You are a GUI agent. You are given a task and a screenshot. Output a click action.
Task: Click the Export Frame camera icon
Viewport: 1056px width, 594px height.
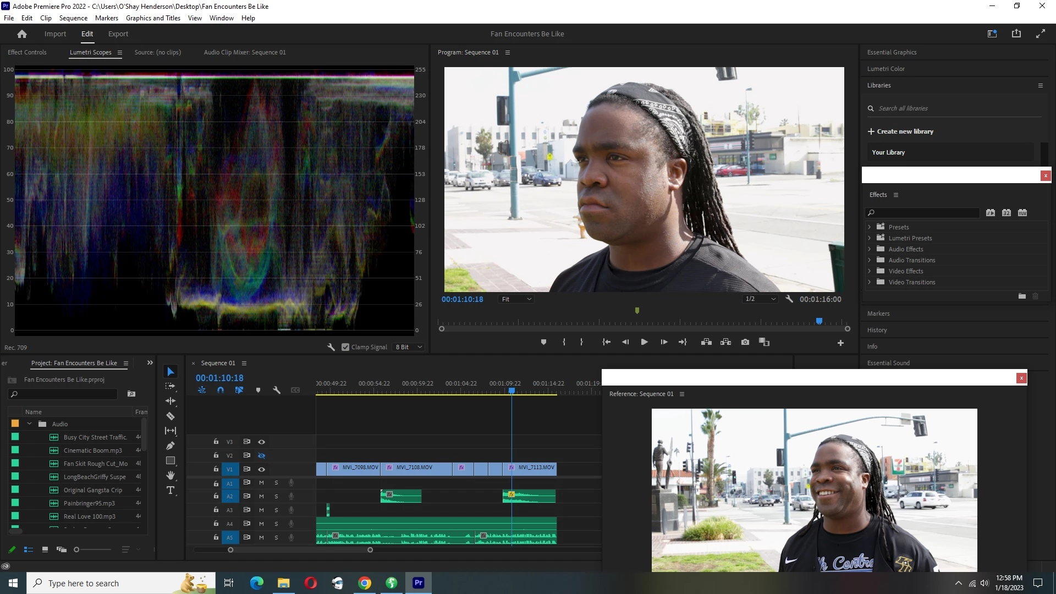point(745,342)
